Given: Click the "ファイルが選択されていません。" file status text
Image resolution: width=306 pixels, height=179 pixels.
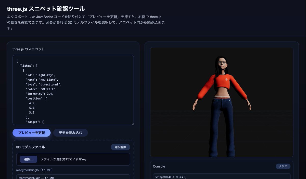Looking at the screenshot, I should pyautogui.click(x=64, y=159).
